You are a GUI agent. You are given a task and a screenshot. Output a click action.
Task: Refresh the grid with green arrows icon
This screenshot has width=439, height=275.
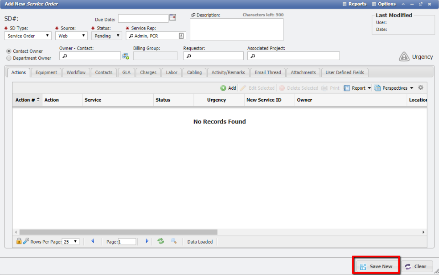click(x=161, y=241)
